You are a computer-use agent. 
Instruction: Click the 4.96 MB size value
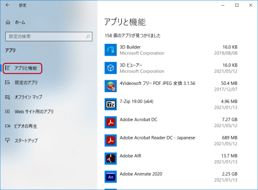coord(229,101)
